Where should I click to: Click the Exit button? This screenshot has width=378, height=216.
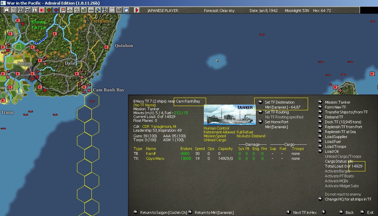click(x=370, y=212)
